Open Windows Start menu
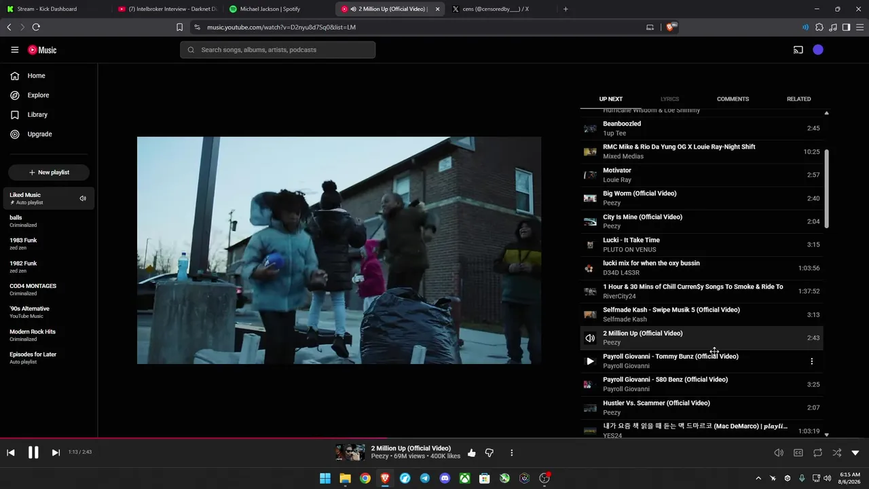 coord(325,478)
